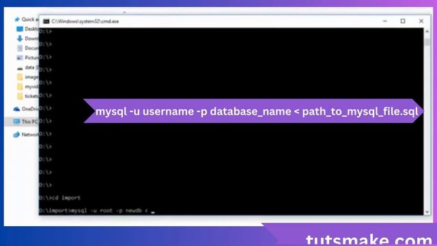Image resolution: width=437 pixels, height=246 pixels.
Task: Click the scroll down arrow in cmd window
Action: click(x=427, y=212)
